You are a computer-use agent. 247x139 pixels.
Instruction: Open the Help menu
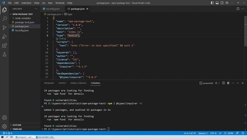(x=69, y=3)
